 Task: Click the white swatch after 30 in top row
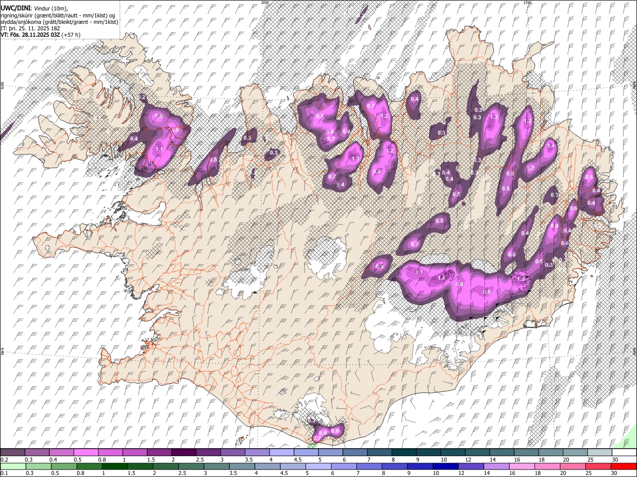click(x=624, y=453)
